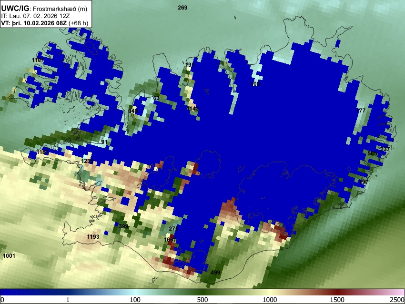405x304 pixels.
Task: Click the map value '499' on the south coast
Action: (x=215, y=273)
